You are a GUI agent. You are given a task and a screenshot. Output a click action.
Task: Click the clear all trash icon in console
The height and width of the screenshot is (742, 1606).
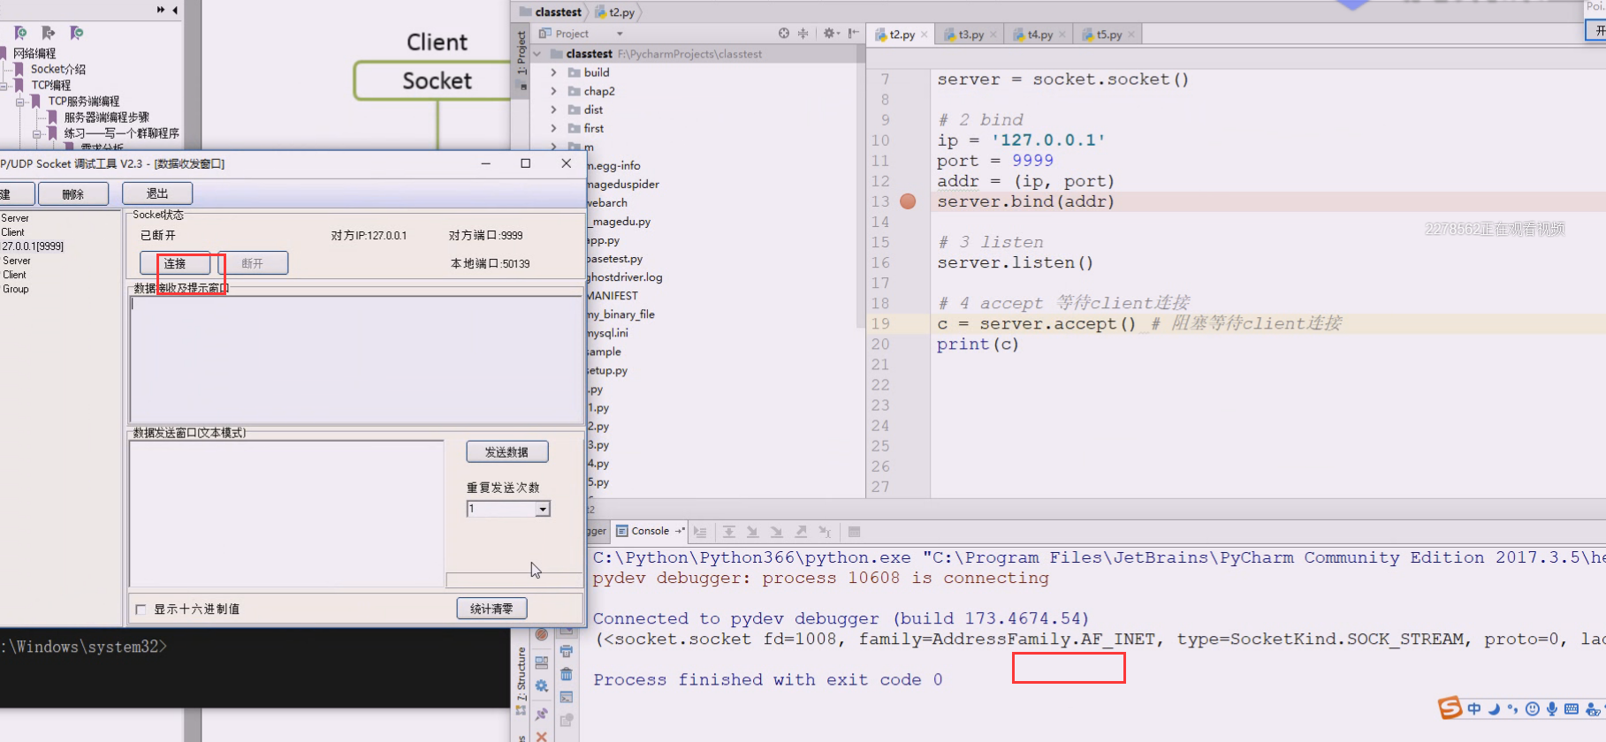567,674
